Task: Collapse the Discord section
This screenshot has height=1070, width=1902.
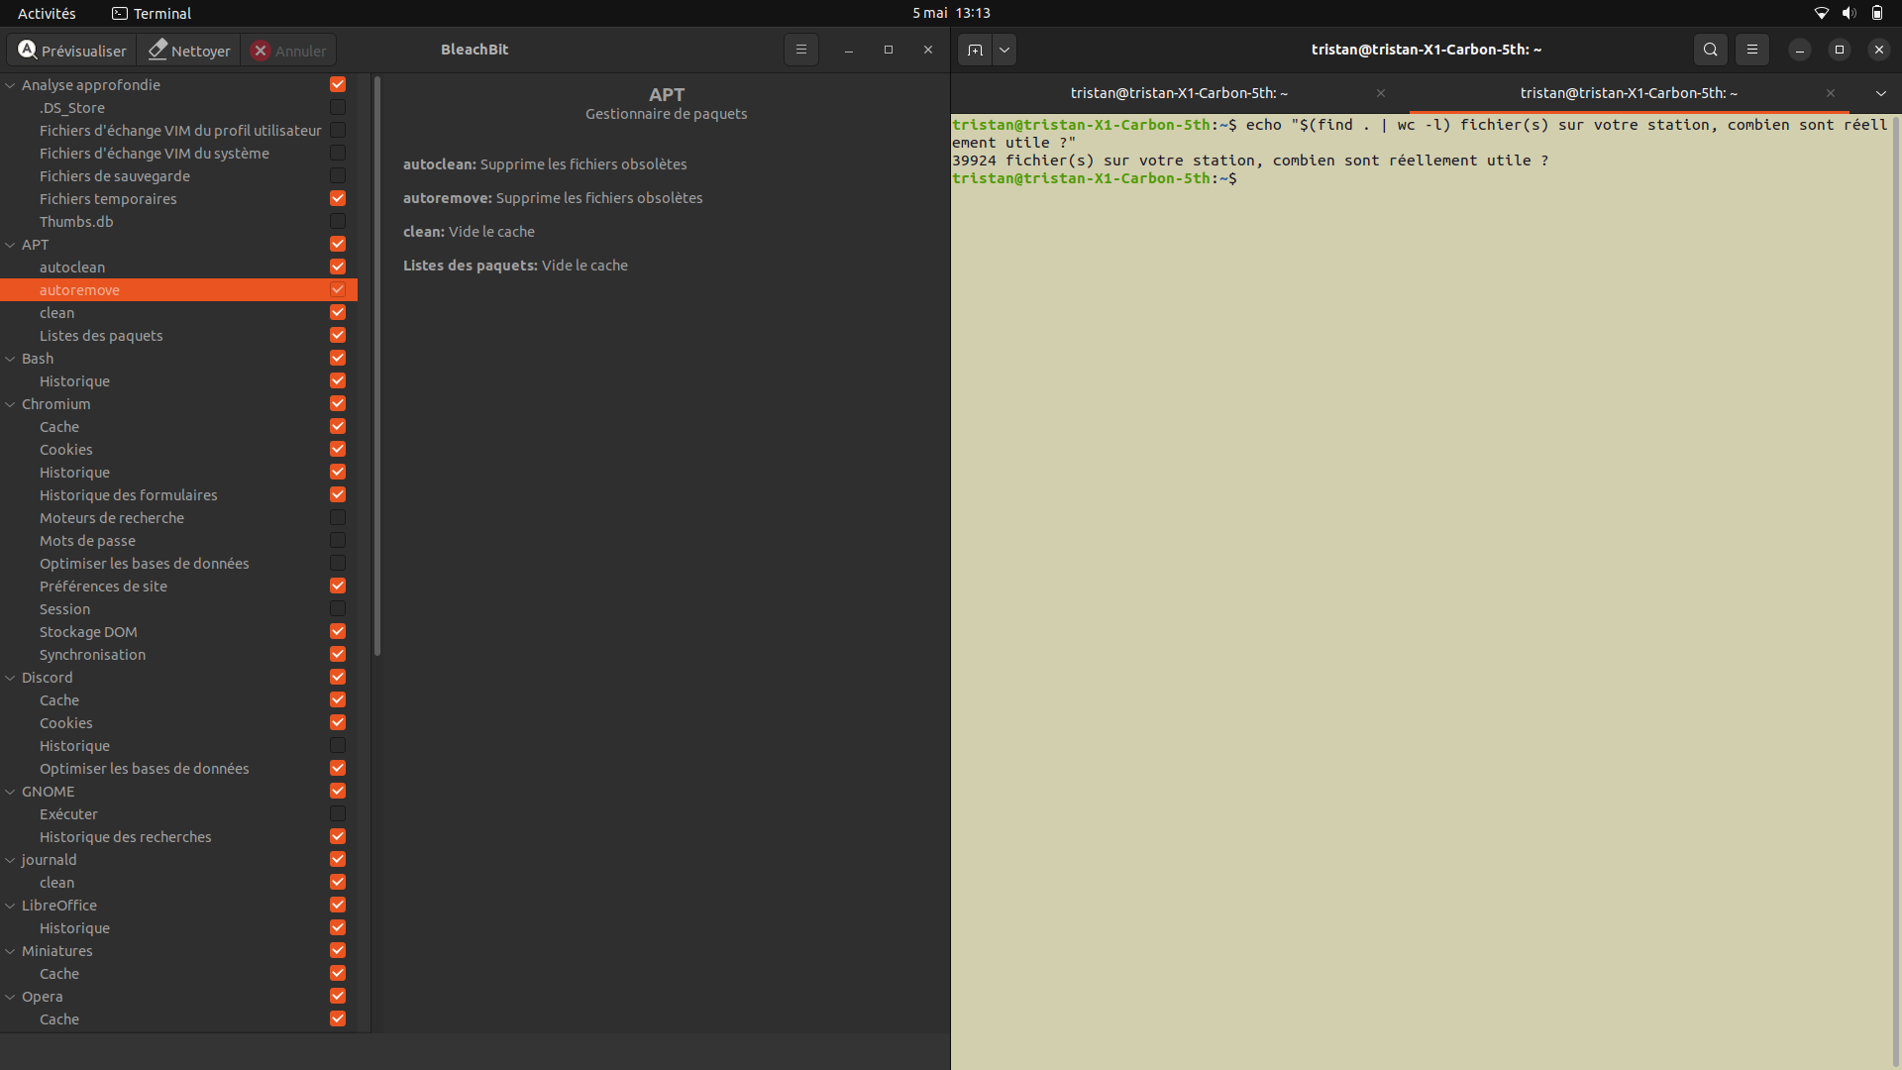Action: tap(10, 677)
